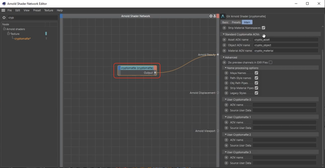
Task: Select cryptomatte* in the node tree
Action: tap(23, 39)
